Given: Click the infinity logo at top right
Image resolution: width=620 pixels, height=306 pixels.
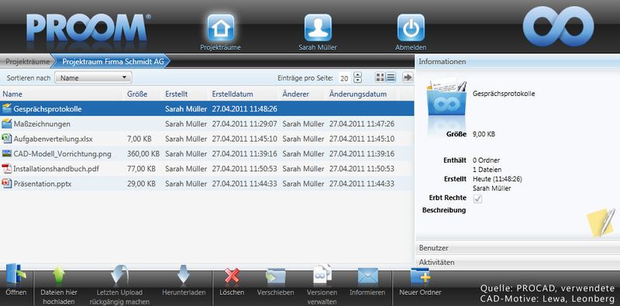Looking at the screenshot, I should click(x=558, y=26).
